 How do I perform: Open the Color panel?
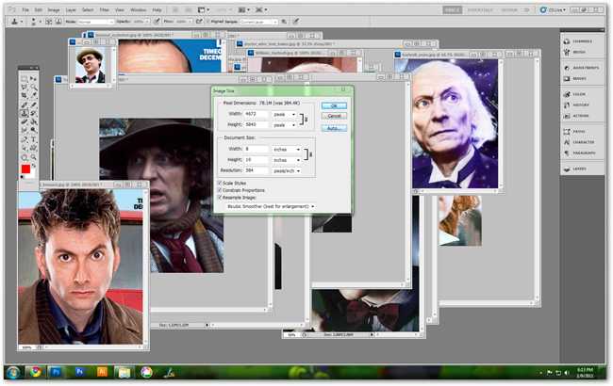coord(579,94)
